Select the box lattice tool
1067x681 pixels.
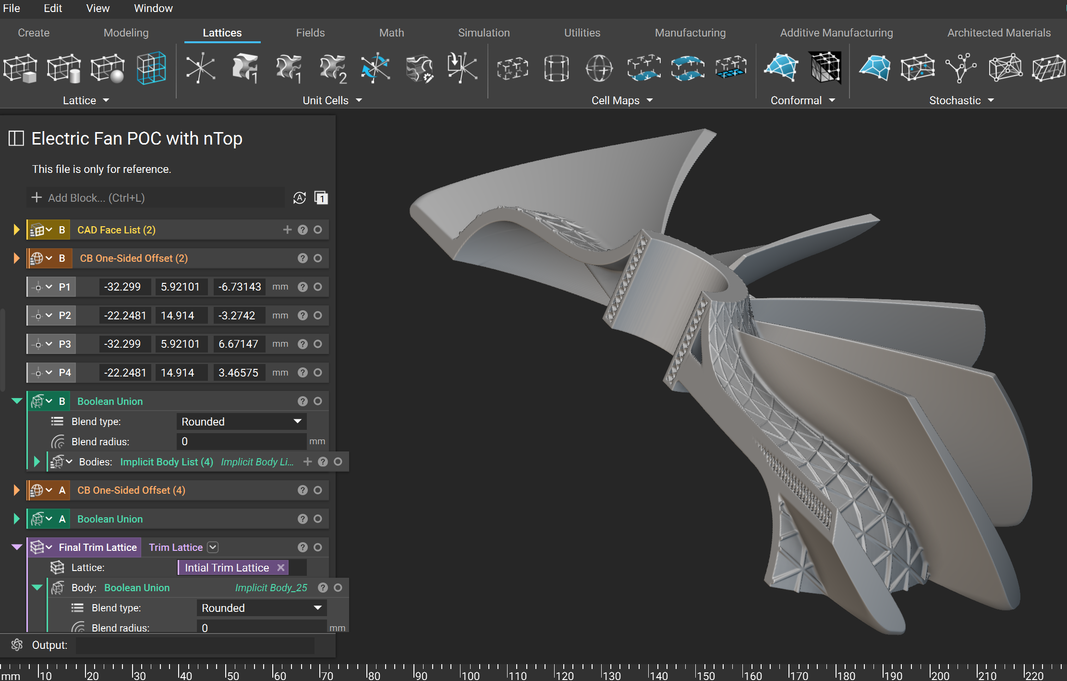tap(21, 68)
